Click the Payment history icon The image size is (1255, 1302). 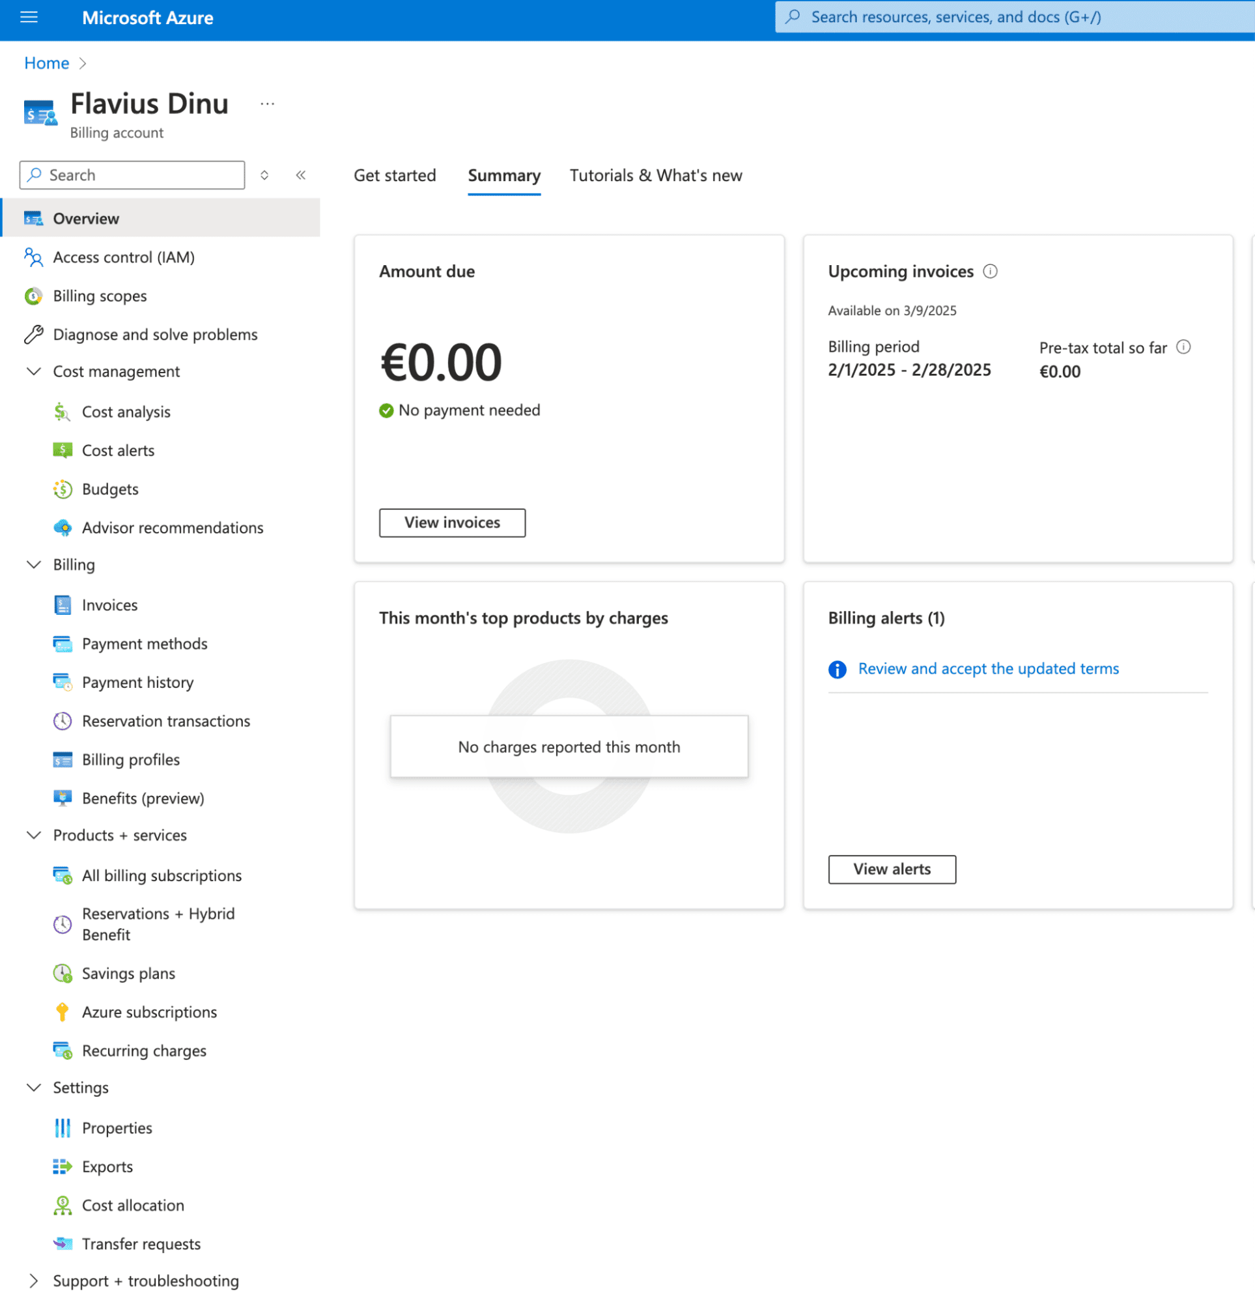[x=63, y=682]
